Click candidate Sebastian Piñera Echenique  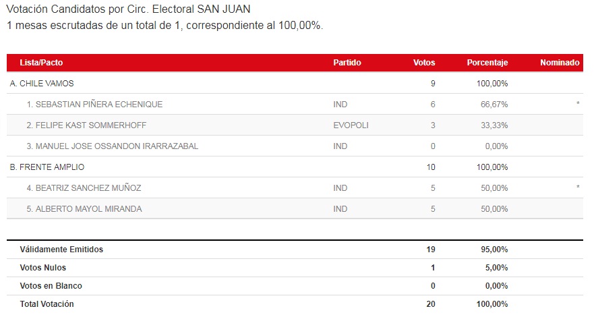94,105
